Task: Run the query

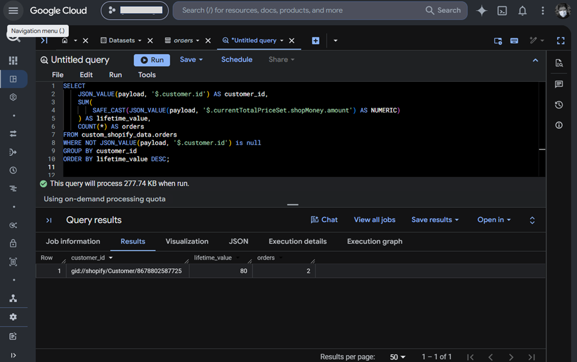Action: (x=152, y=60)
